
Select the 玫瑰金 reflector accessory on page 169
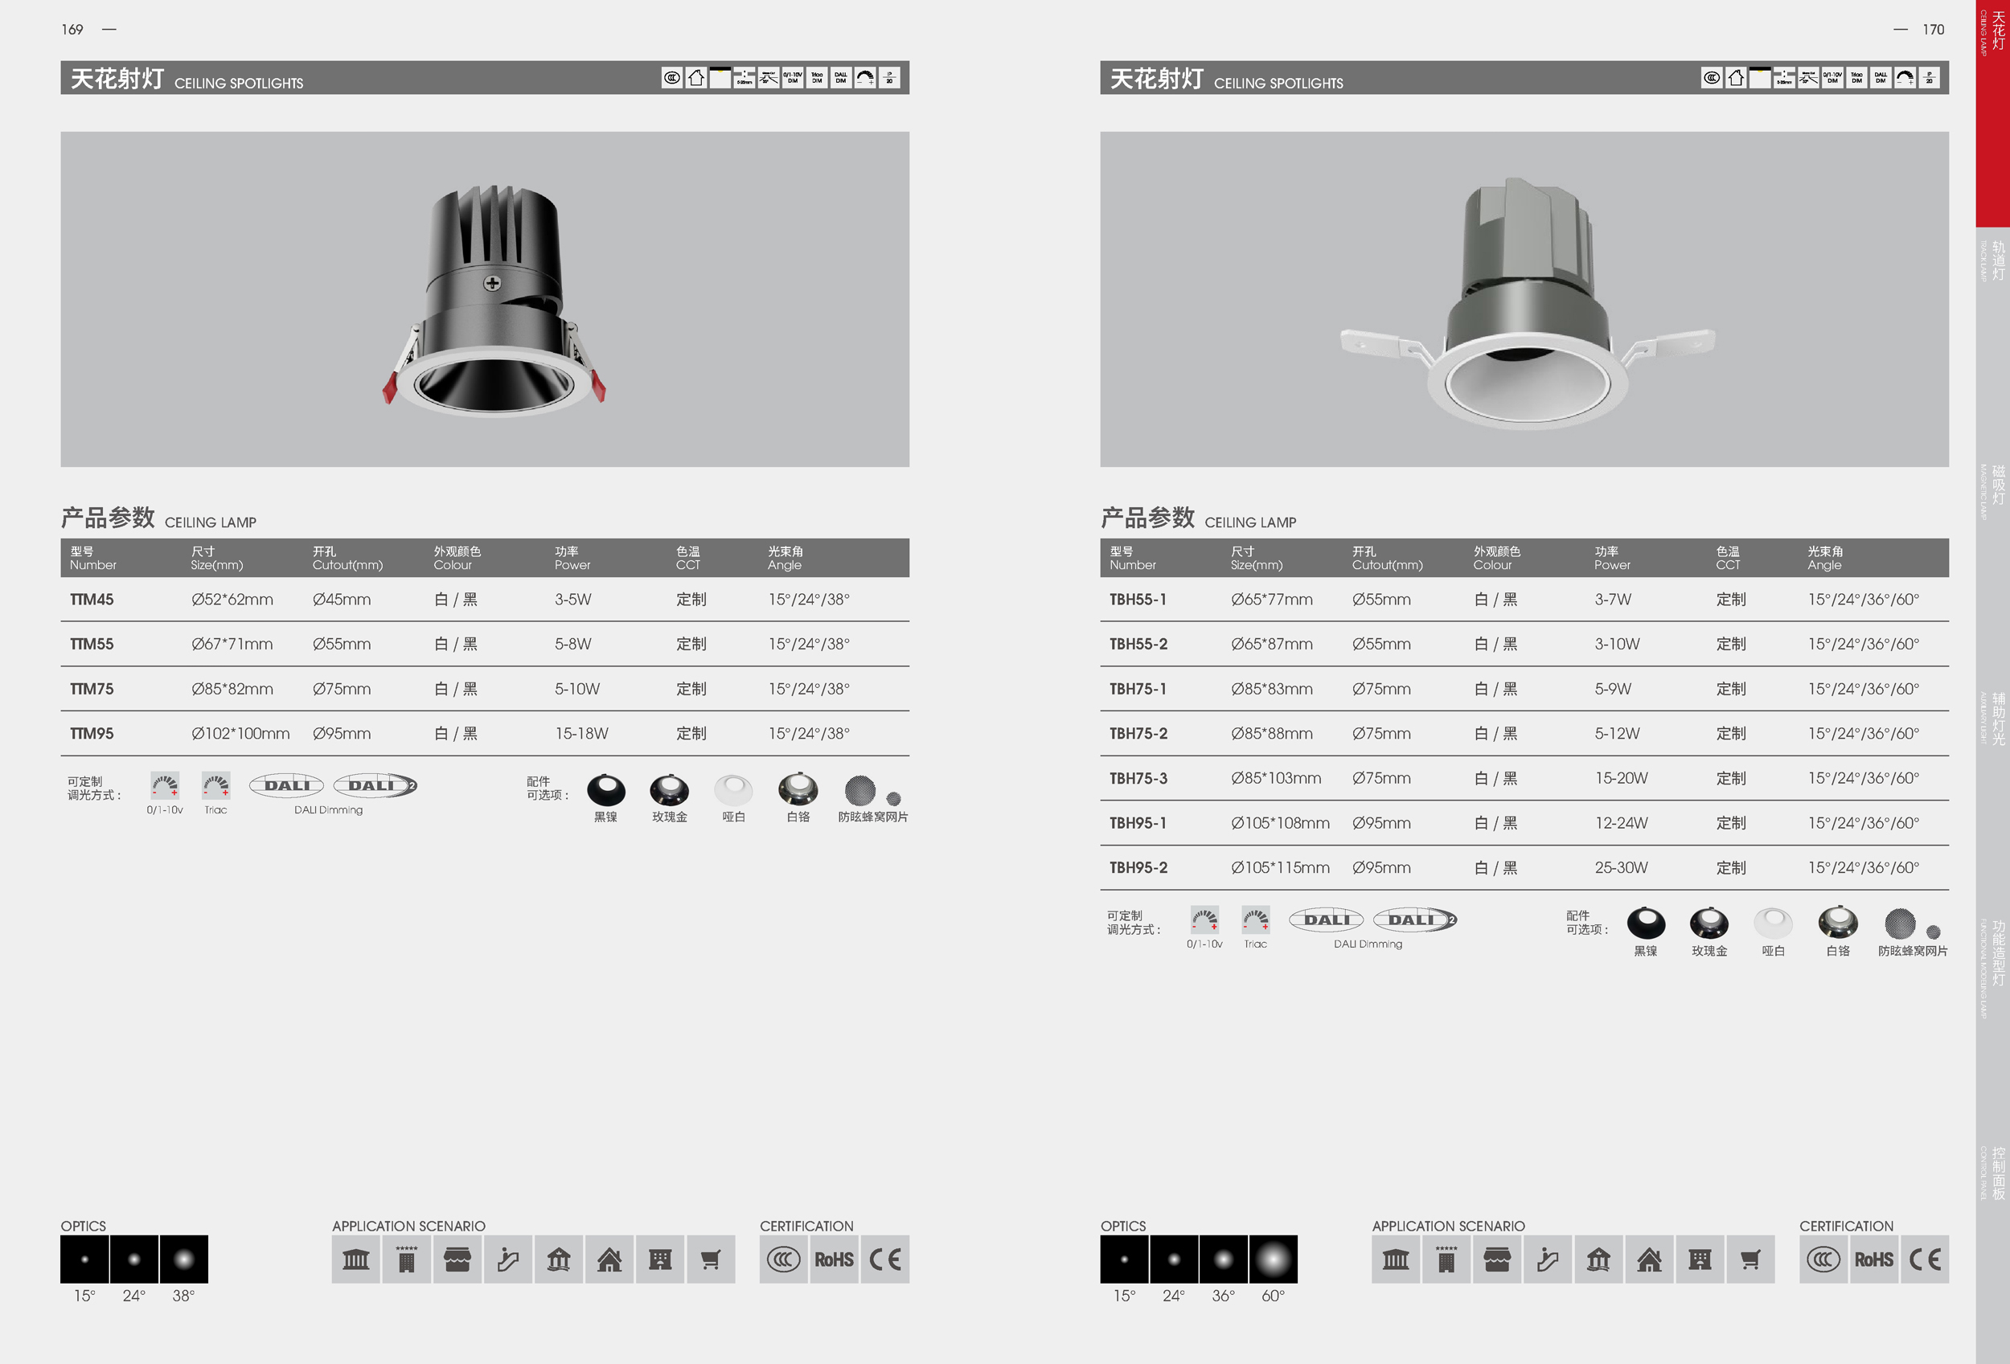click(670, 790)
